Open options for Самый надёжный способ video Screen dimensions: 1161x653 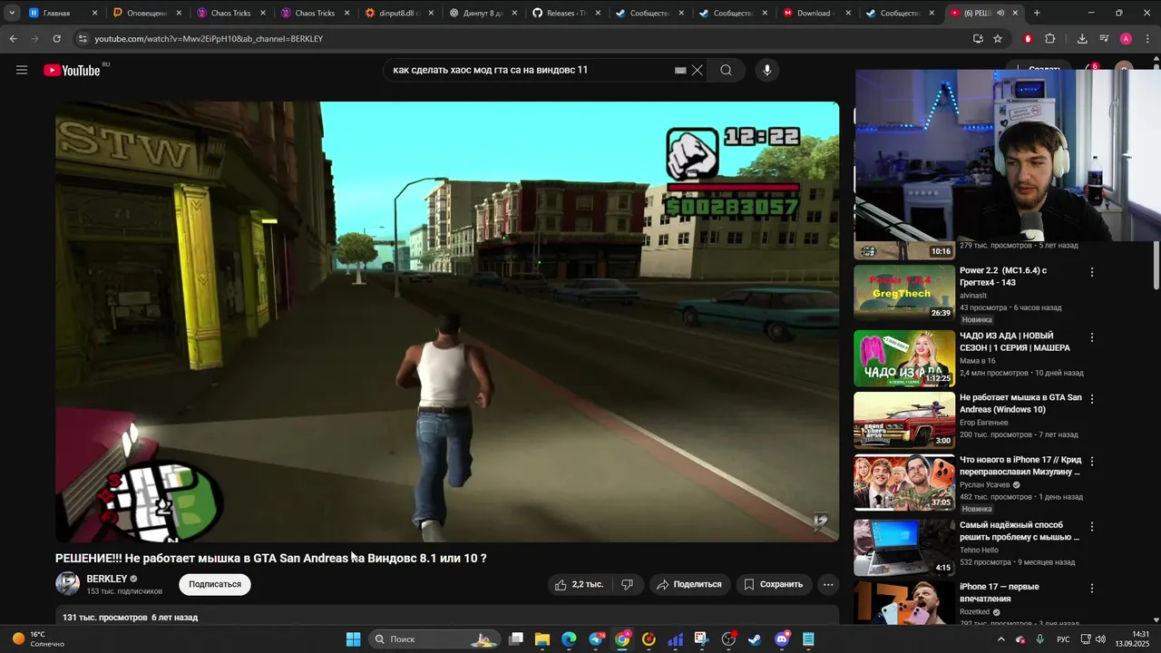(x=1092, y=526)
